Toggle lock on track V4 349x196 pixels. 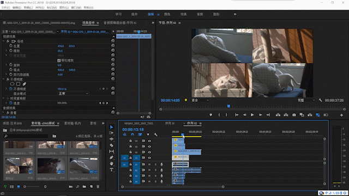(130, 141)
